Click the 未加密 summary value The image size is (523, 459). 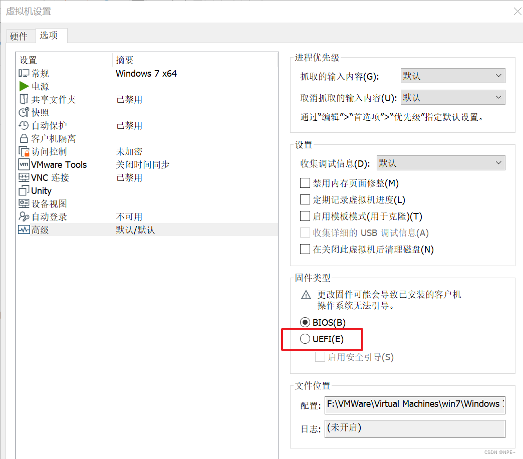[x=129, y=151]
